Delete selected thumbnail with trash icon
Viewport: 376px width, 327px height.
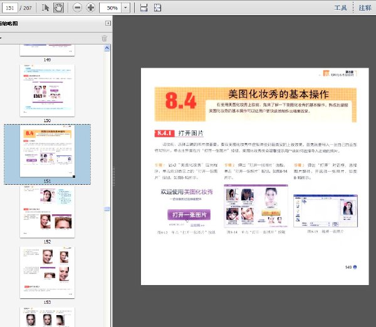click(x=104, y=38)
